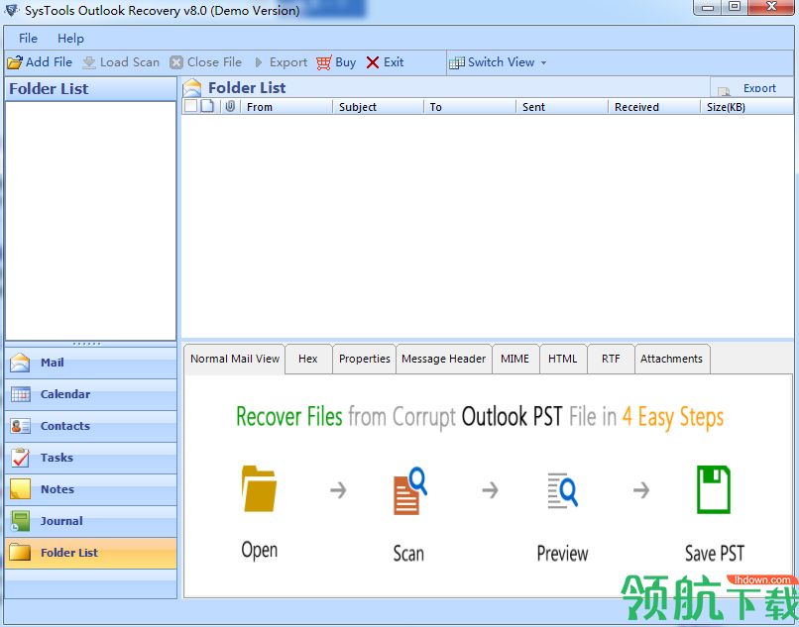799x627 pixels.
Task: Click the Save PST floppy disk icon
Action: tap(714, 489)
